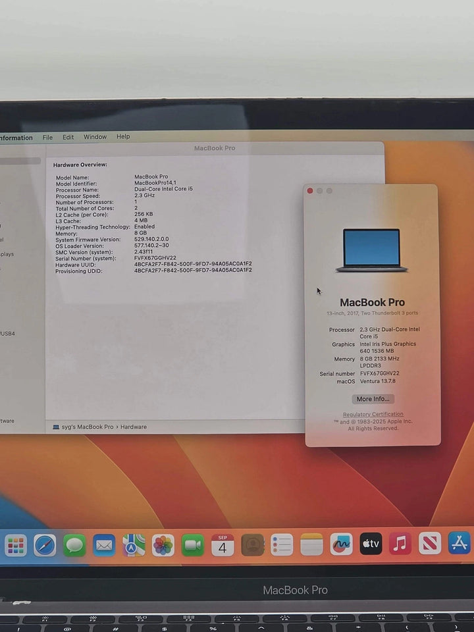Select the Hardware UUID value
Image resolution: width=474 pixels, height=632 pixels.
[193, 263]
